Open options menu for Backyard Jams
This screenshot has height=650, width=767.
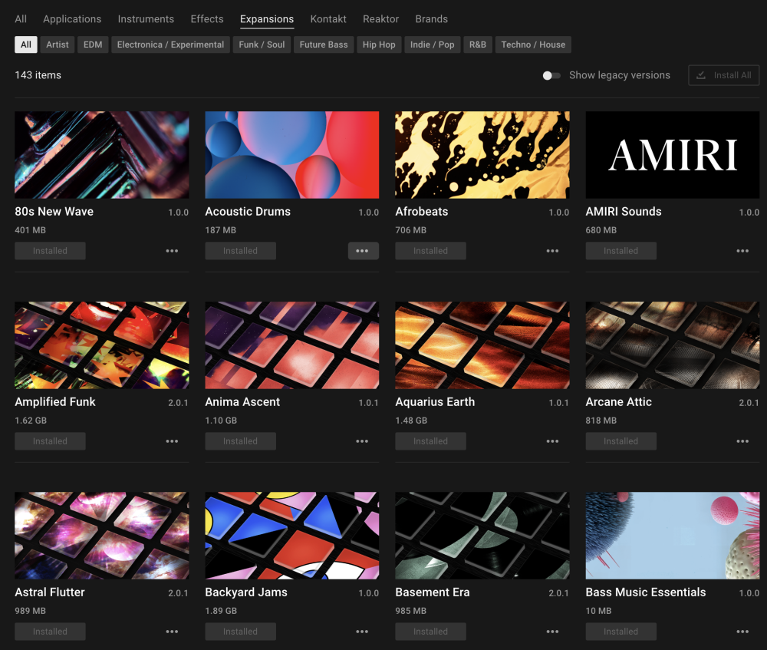(362, 632)
